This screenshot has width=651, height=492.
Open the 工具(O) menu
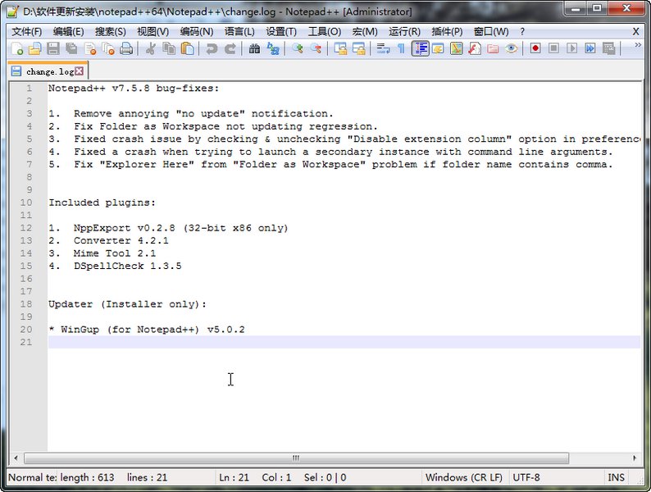324,31
